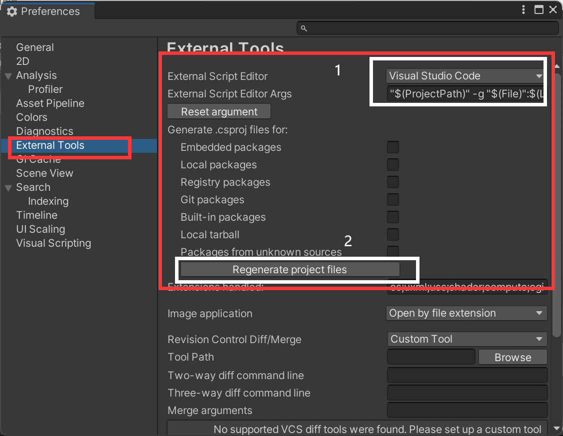The height and width of the screenshot is (436, 563).
Task: Open Image application dropdown
Action: pyautogui.click(x=466, y=313)
